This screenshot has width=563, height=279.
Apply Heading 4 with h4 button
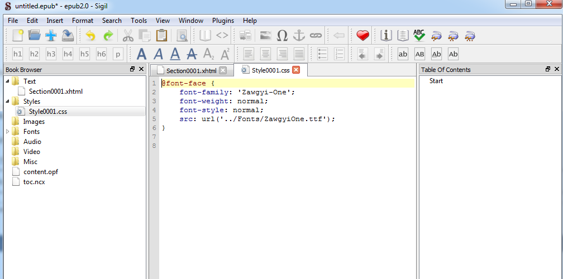pos(68,54)
